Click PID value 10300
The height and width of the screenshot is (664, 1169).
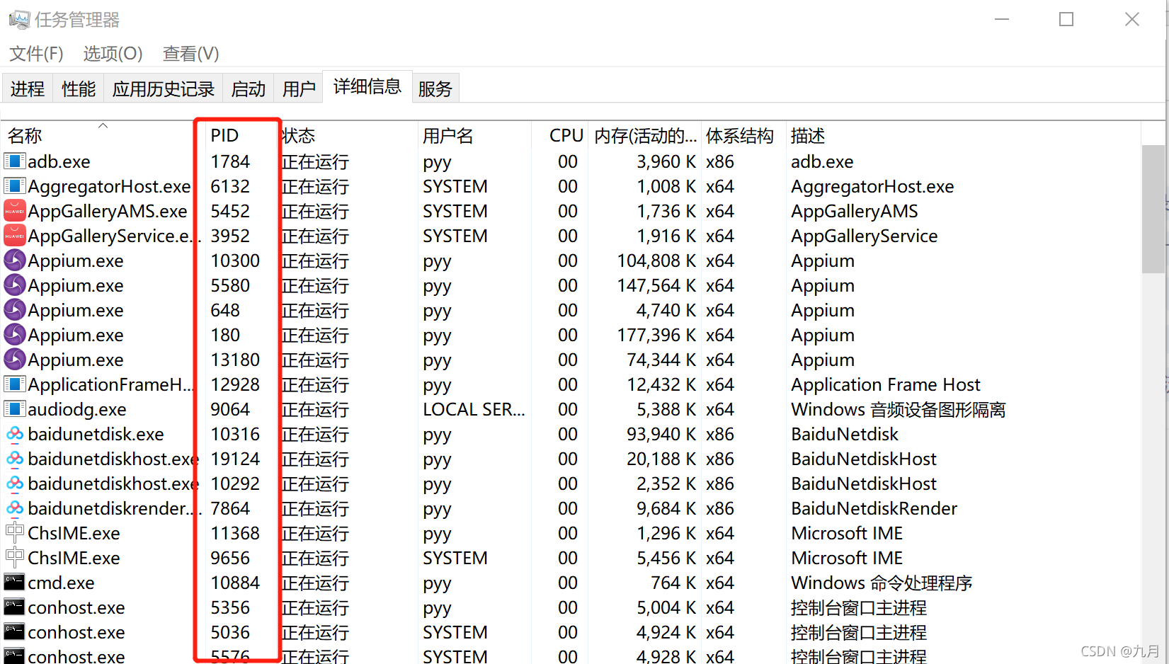tap(235, 261)
